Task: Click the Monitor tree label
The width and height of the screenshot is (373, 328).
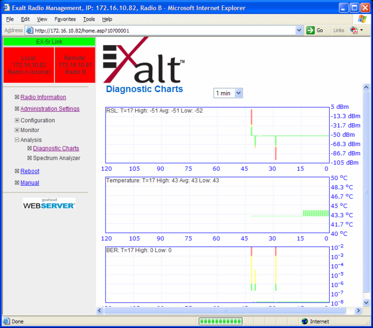Action: tap(30, 130)
